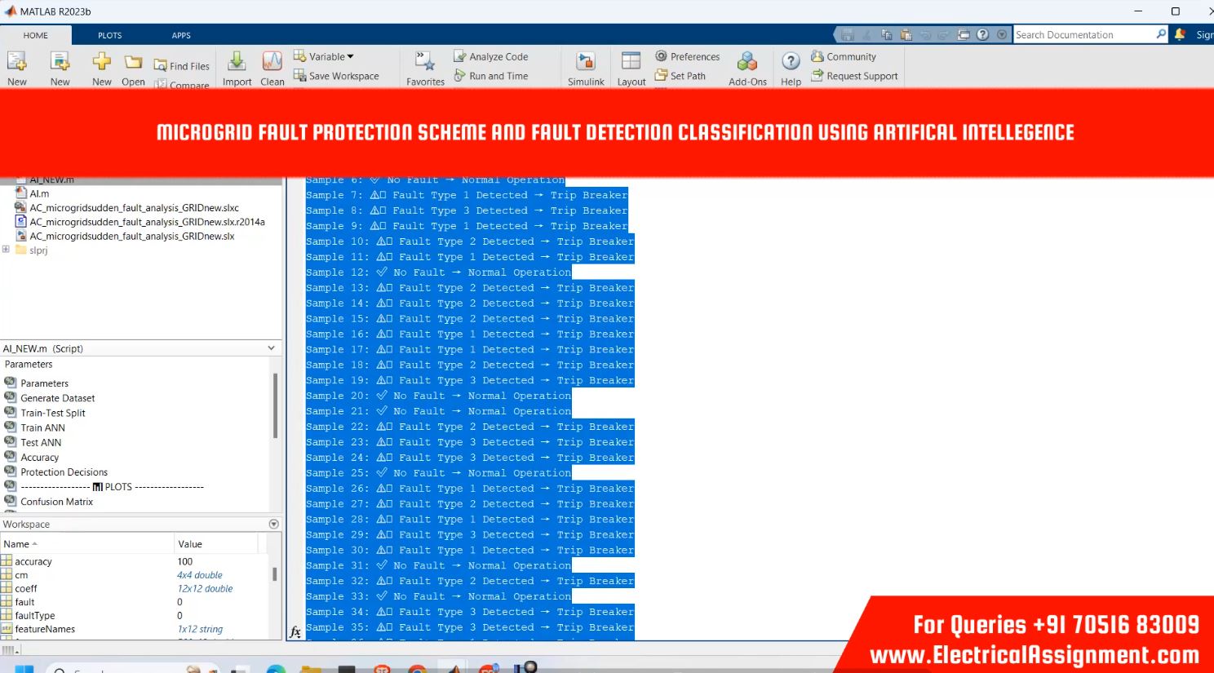Expand the slprj folder in file tree

pos(6,250)
